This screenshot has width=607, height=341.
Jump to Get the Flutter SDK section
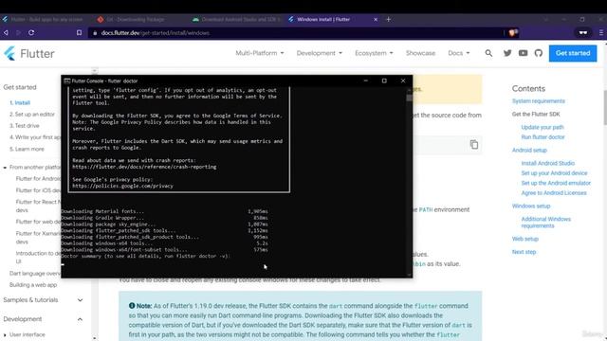coord(536,115)
